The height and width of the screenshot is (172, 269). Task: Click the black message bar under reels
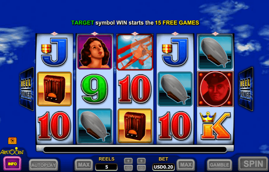pyautogui.click(x=135, y=149)
